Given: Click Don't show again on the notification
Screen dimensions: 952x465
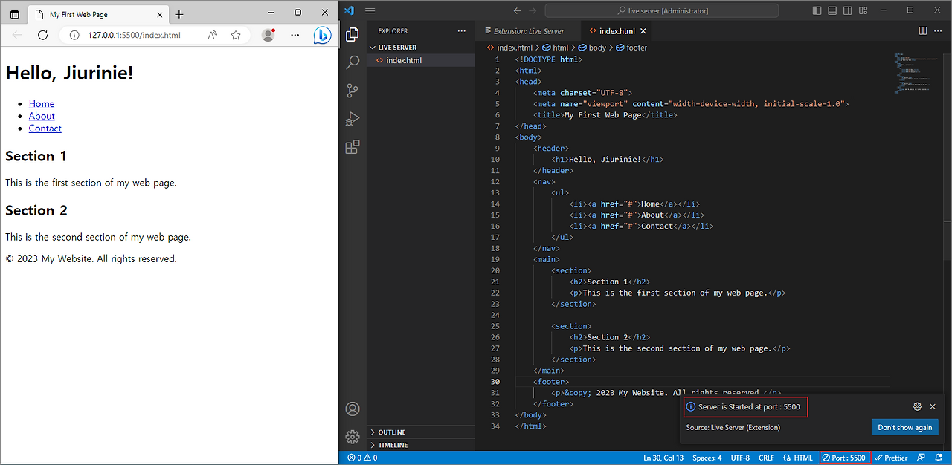Looking at the screenshot, I should [x=904, y=427].
